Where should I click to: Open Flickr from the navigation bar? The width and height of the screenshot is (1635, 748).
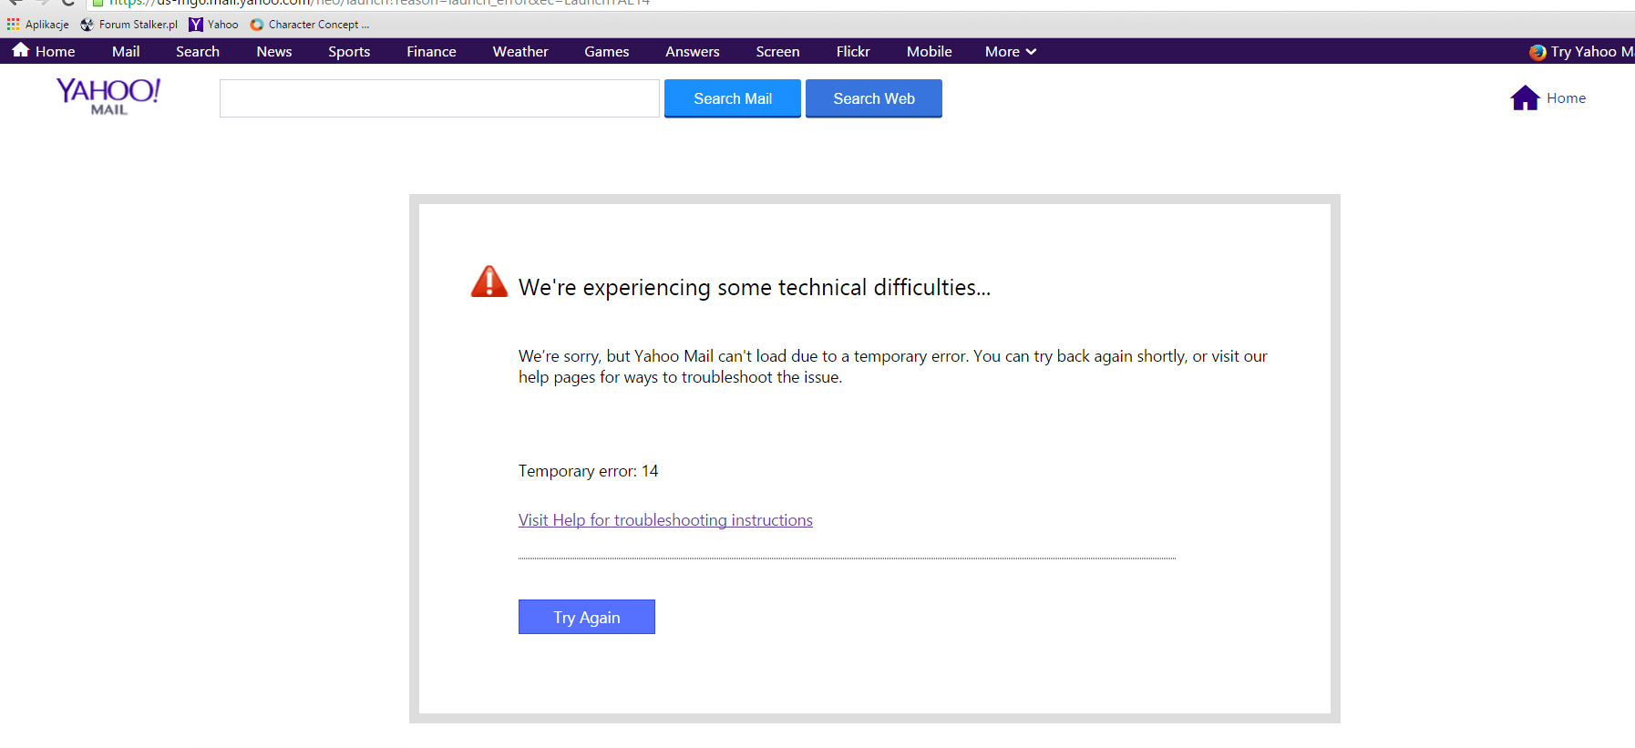click(x=853, y=51)
